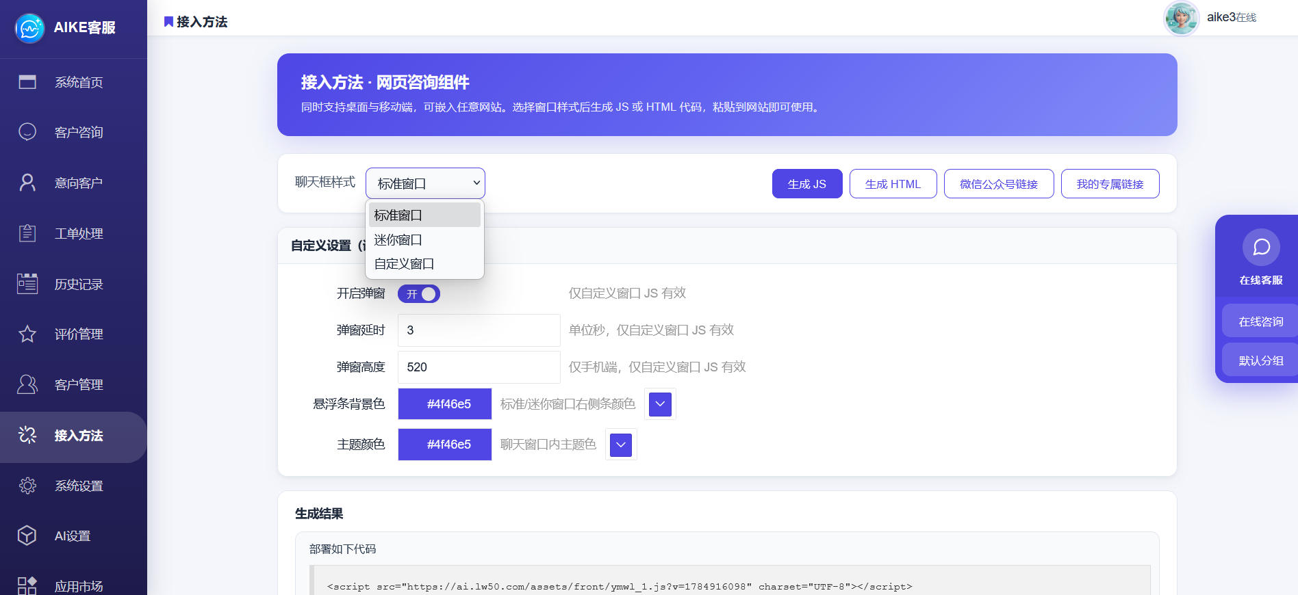
Task: Click the 生成 HTML button
Action: click(x=893, y=184)
